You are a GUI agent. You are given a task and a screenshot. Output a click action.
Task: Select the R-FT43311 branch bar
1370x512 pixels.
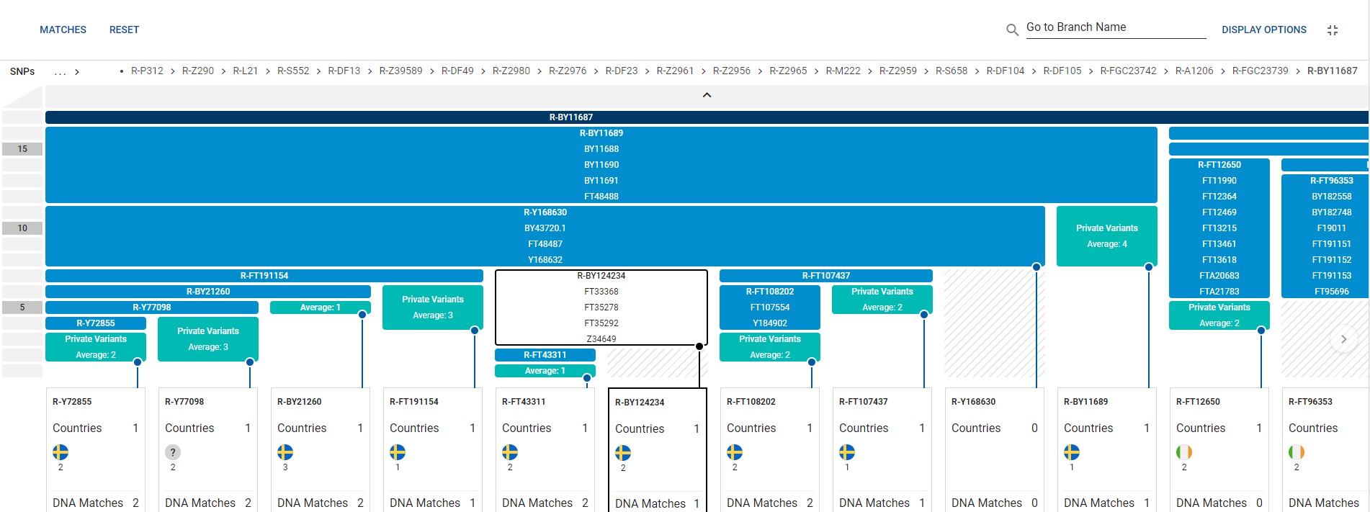(545, 355)
